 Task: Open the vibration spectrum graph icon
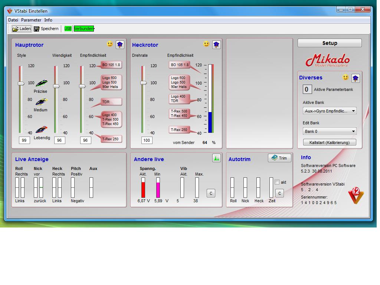click(216, 158)
